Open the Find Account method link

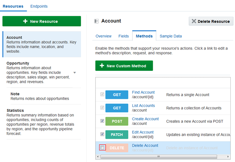pos(143,92)
